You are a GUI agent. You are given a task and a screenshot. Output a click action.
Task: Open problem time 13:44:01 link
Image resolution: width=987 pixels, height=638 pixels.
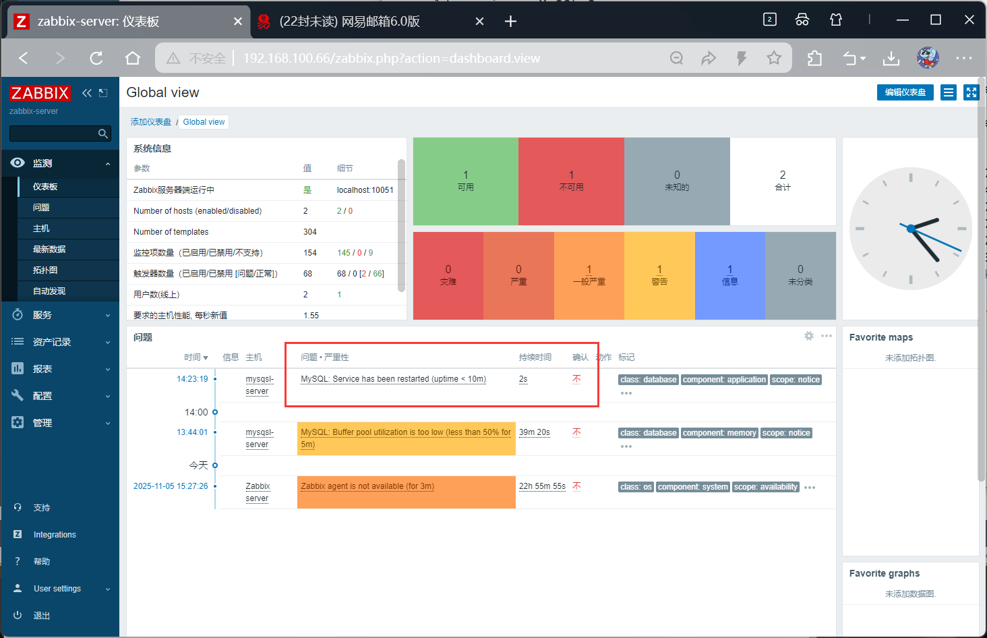[x=192, y=432]
